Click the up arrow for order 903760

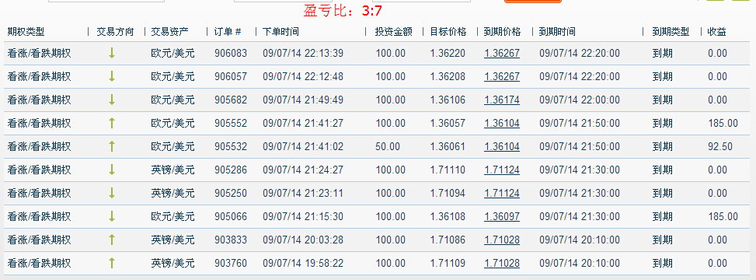(112, 263)
